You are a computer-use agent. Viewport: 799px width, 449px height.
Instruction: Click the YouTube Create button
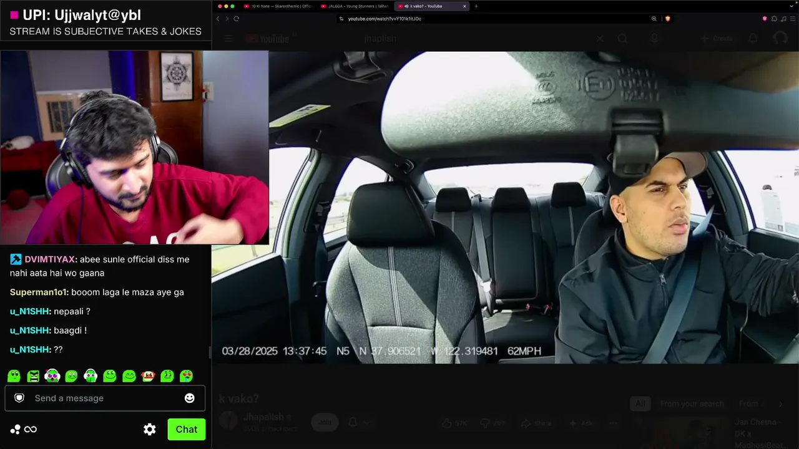coord(717,39)
